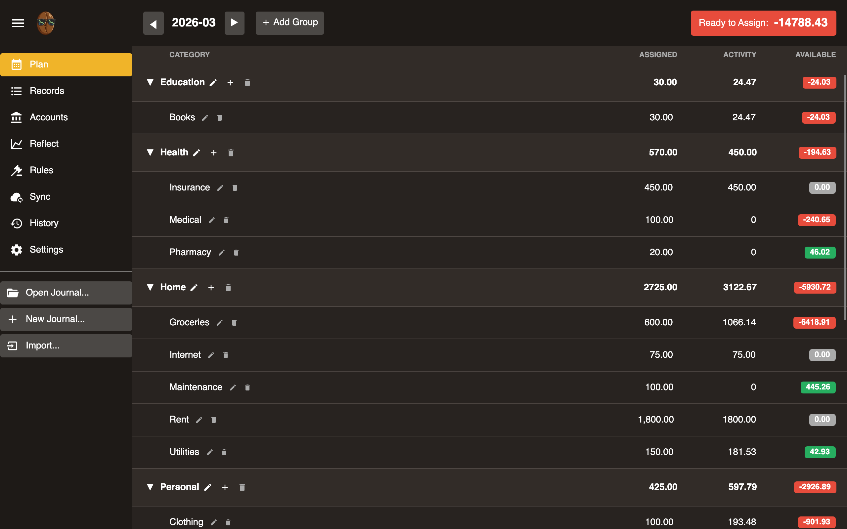Add a category to Health group

(x=213, y=152)
